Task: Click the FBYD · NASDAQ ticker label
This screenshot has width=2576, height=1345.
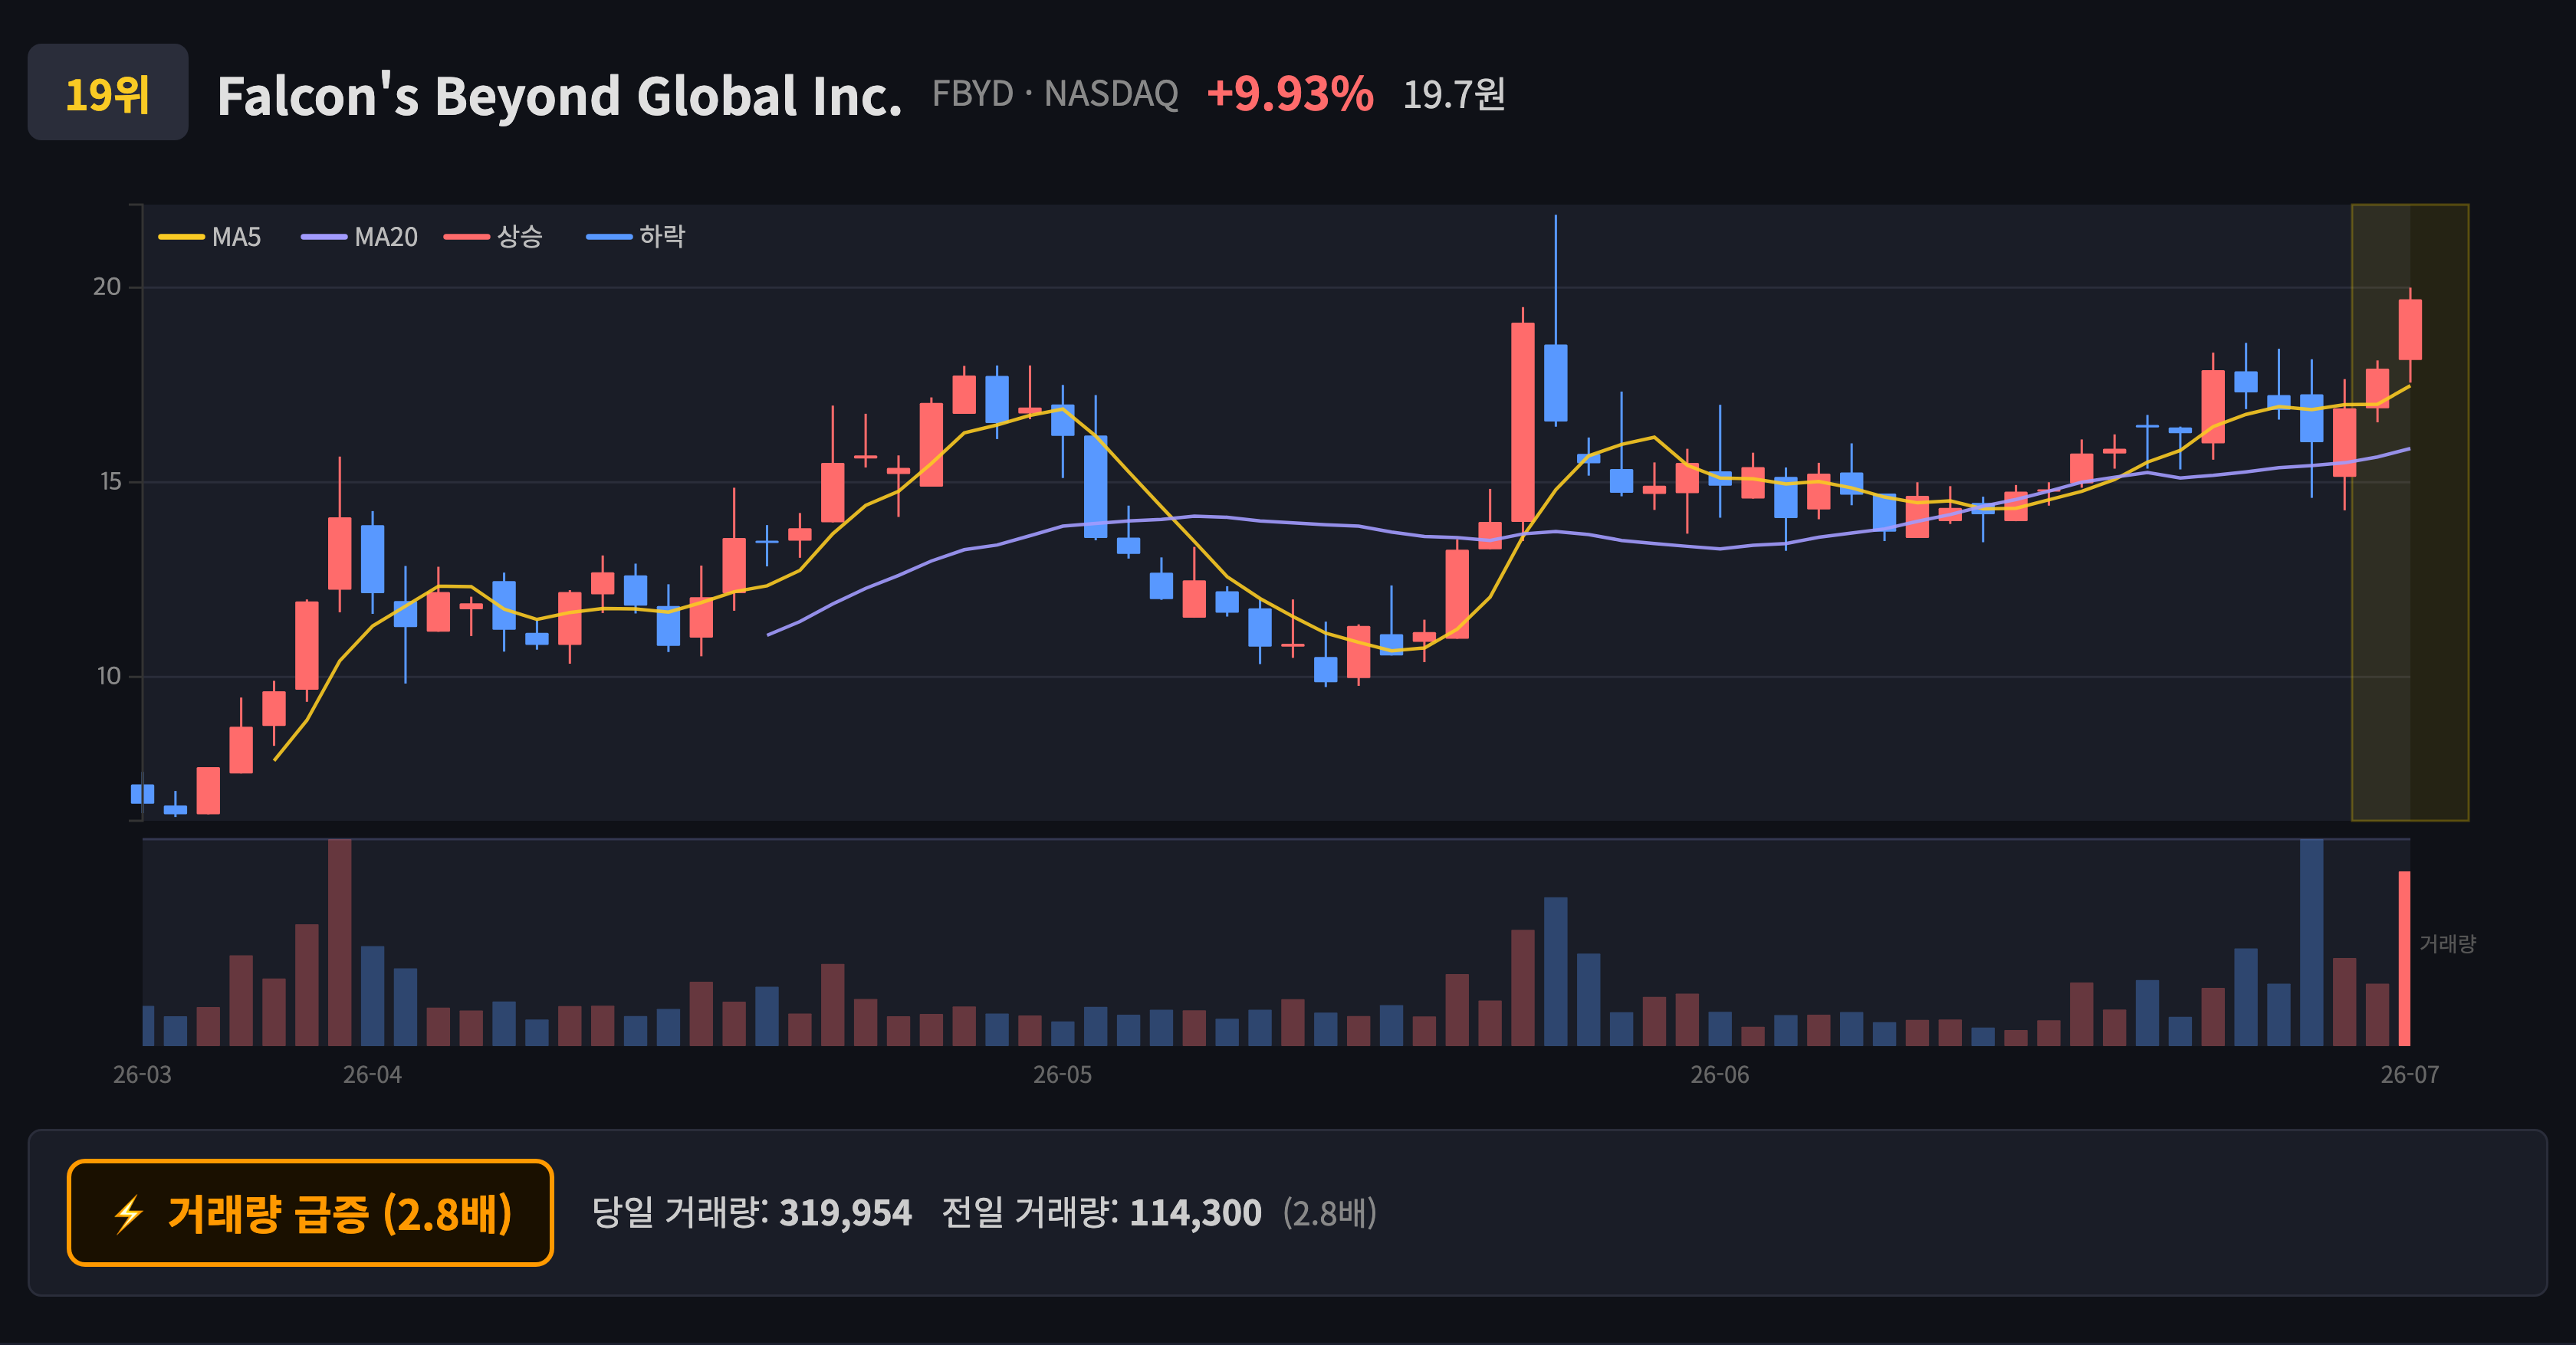Action: point(1055,94)
